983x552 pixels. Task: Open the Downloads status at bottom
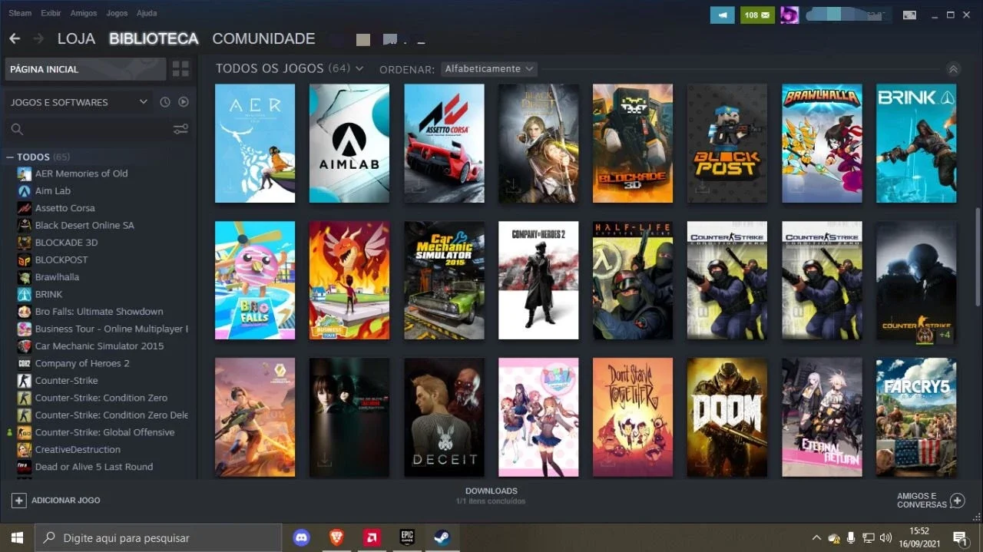click(x=491, y=495)
